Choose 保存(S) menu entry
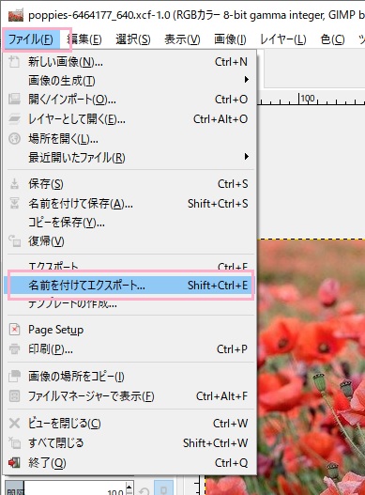The image size is (365, 495). [130, 184]
